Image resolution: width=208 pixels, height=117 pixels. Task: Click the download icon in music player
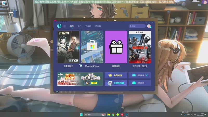click(x=74, y=92)
